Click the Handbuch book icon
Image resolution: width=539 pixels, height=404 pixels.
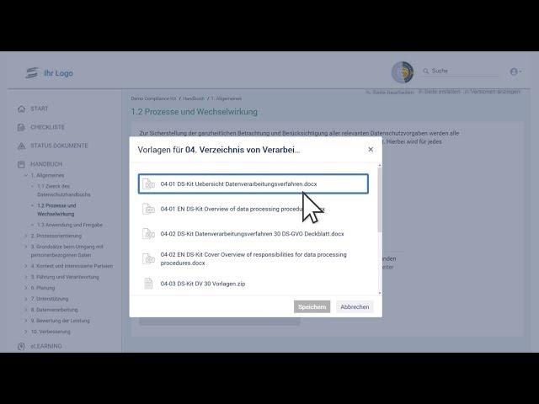(23, 164)
